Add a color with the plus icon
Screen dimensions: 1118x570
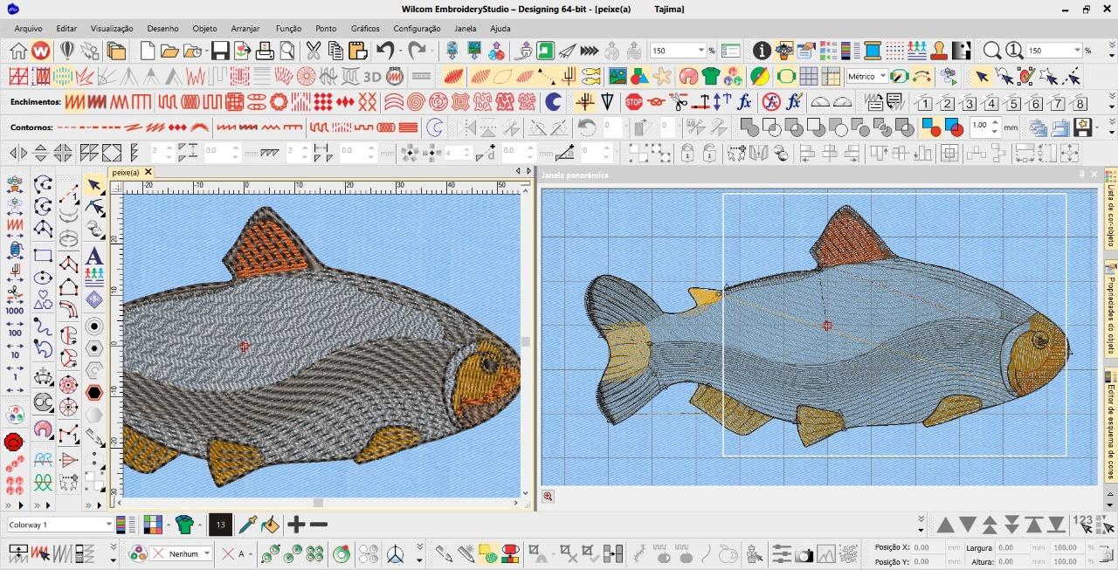[x=296, y=525]
